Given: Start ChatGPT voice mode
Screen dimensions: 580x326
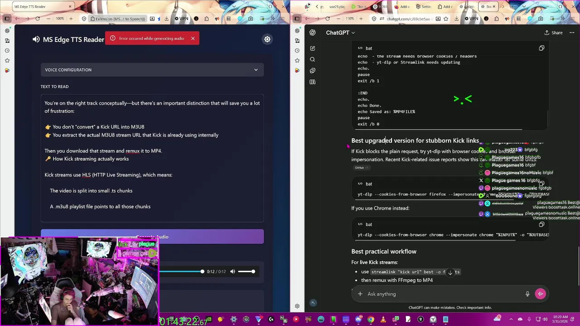Looking at the screenshot, I should 540,294.
